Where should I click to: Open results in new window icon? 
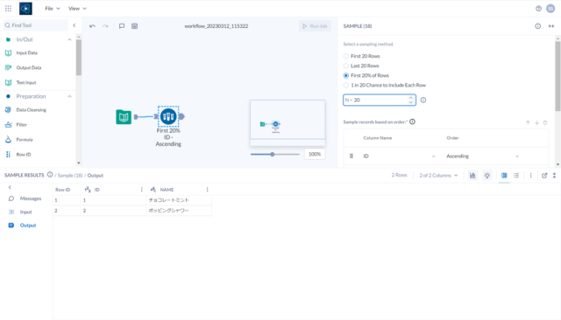point(544,176)
